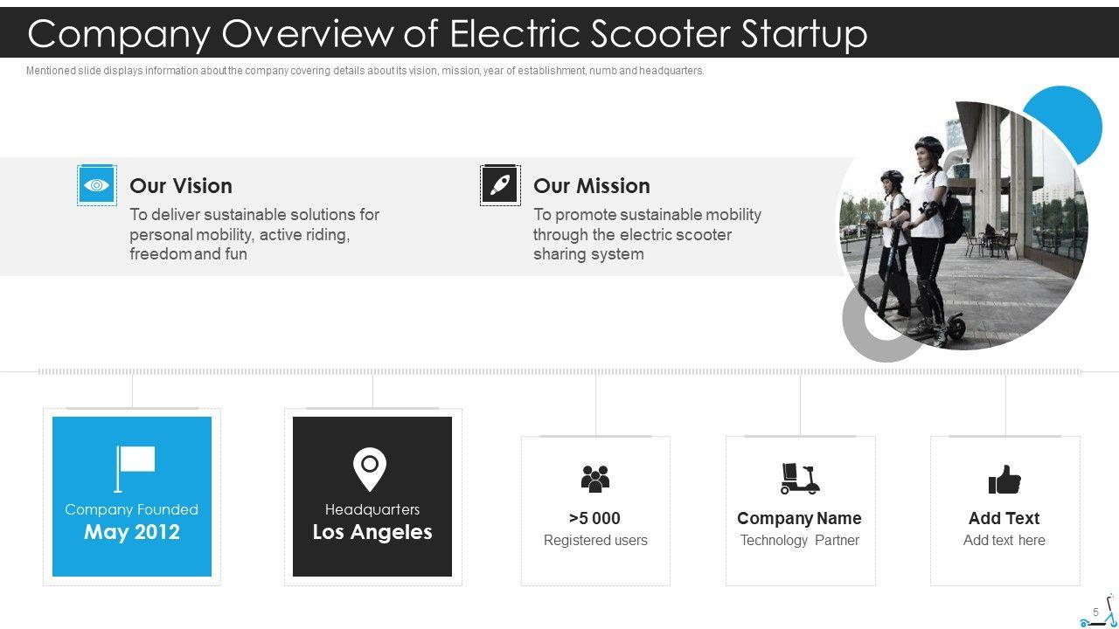Viewport: 1119px width, 629px height.
Task: Click the Our Mission heading
Action: pyautogui.click(x=592, y=186)
